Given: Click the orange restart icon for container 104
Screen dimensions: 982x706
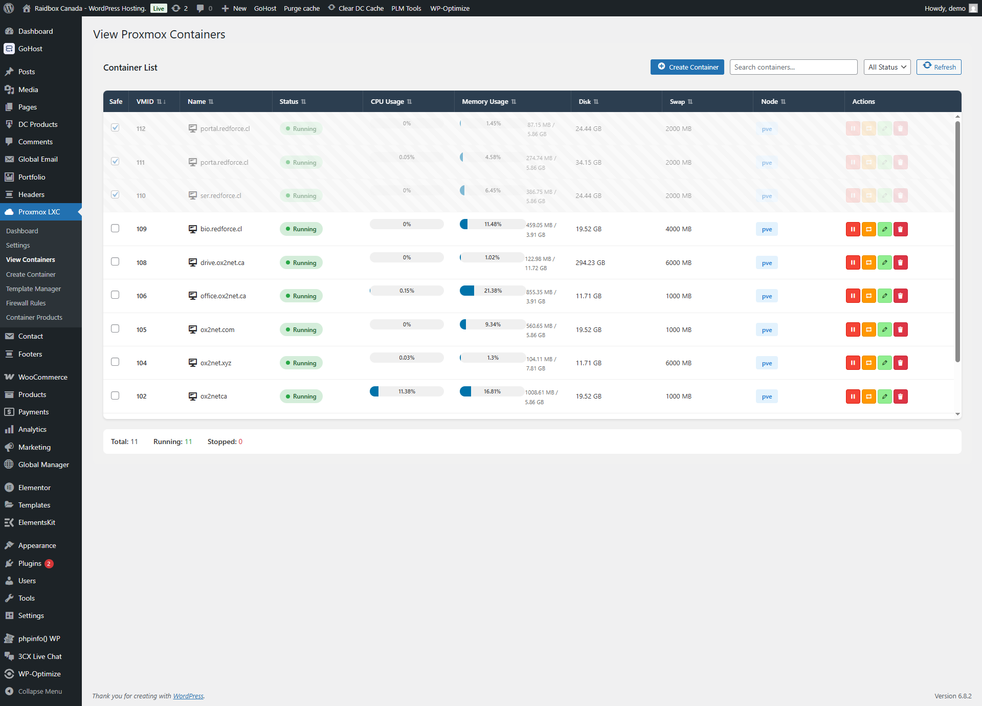Looking at the screenshot, I should [868, 363].
